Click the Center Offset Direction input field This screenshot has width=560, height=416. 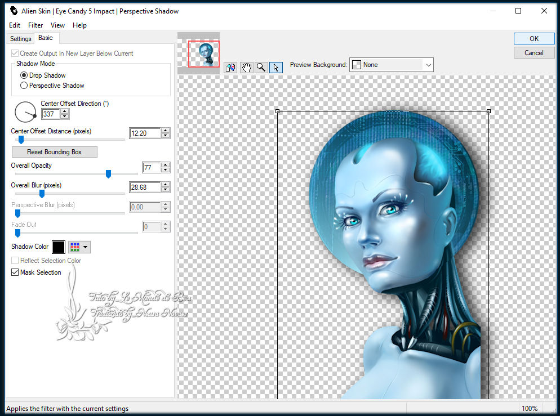pos(51,114)
